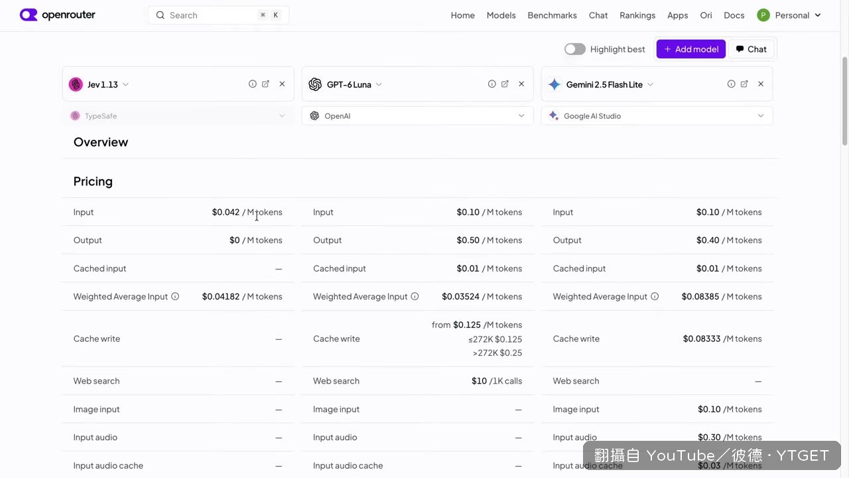Click the GPT-6 Luna OpenAI logo
The height and width of the screenshot is (478, 849).
[x=315, y=84]
